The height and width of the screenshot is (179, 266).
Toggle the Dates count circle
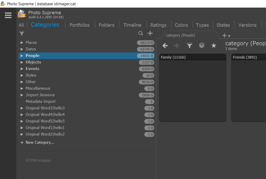(x=152, y=49)
